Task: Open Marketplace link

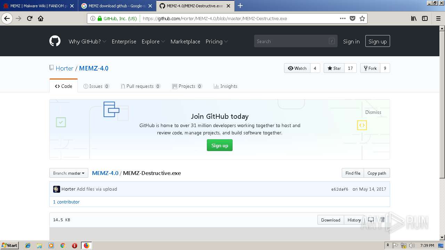Action: pos(185,41)
